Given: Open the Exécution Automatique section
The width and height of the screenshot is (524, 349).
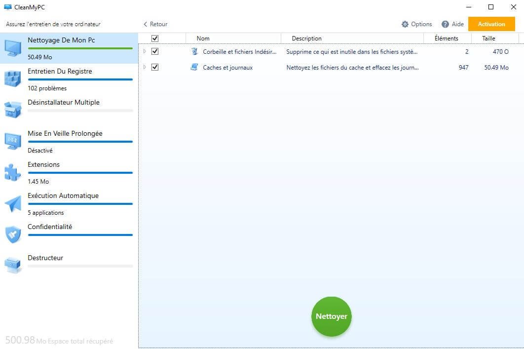Looking at the screenshot, I should coord(69,204).
